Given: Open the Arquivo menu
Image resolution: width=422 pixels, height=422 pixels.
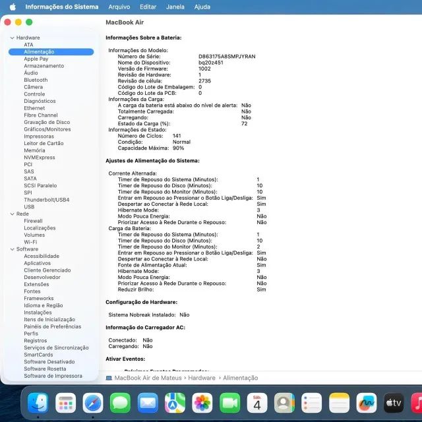Looking at the screenshot, I should tap(119, 7).
